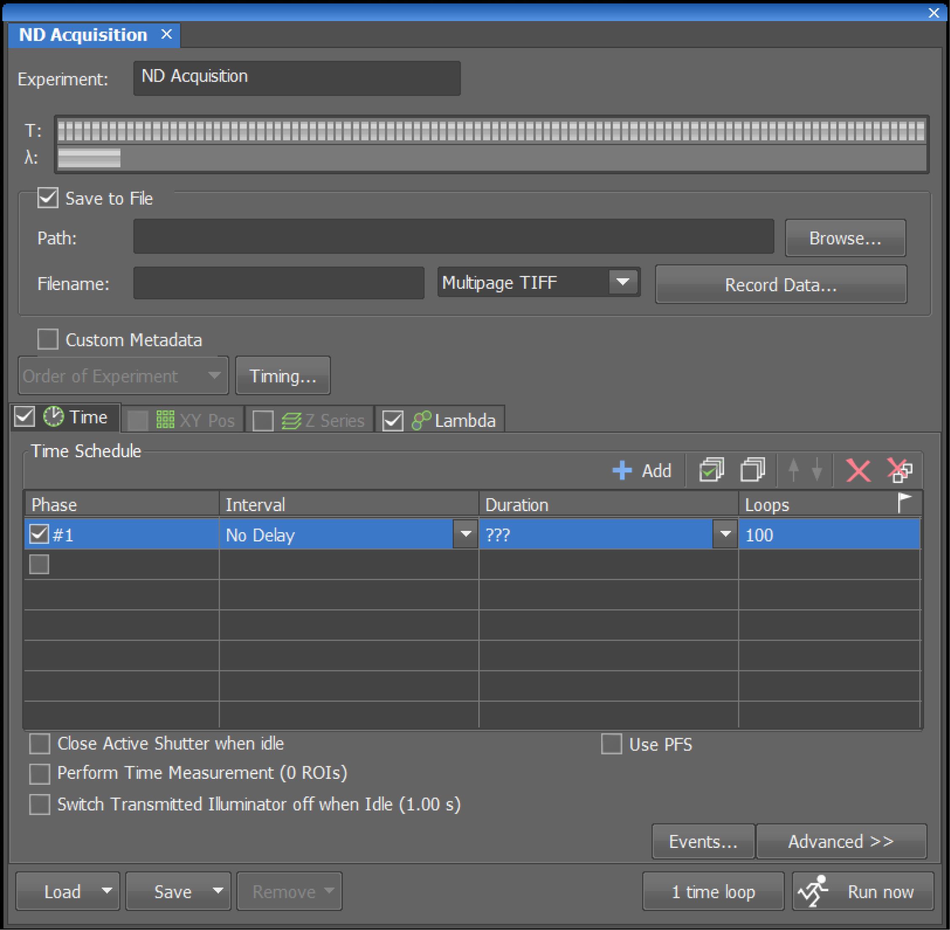
Task: Click the running man icon on Run now
Action: [x=812, y=891]
